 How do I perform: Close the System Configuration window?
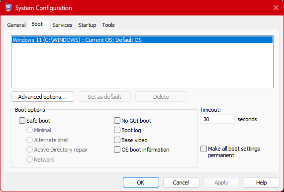pos(276,7)
